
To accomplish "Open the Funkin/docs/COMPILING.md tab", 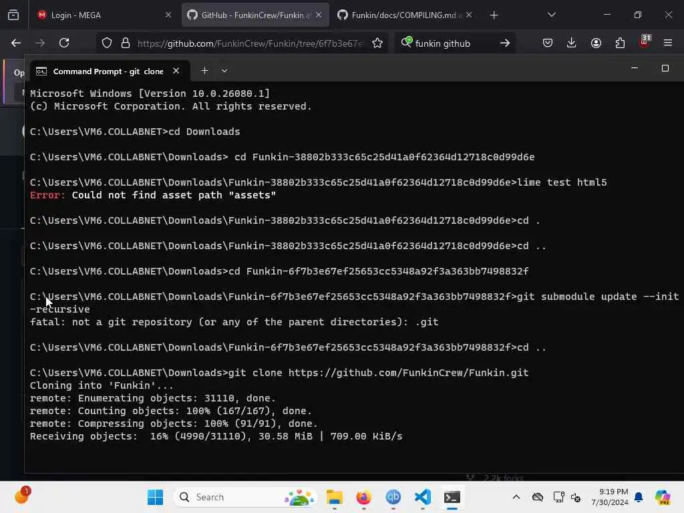I will [x=405, y=15].
